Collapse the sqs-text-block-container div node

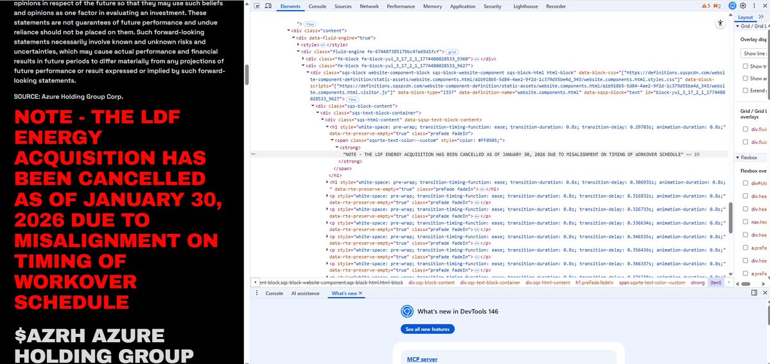click(x=317, y=113)
